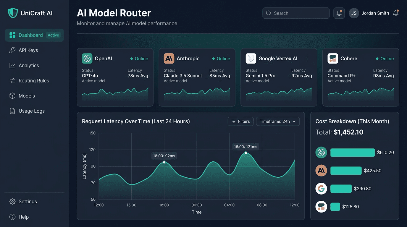Expand the Filters options
The height and width of the screenshot is (227, 407).
pyautogui.click(x=240, y=121)
